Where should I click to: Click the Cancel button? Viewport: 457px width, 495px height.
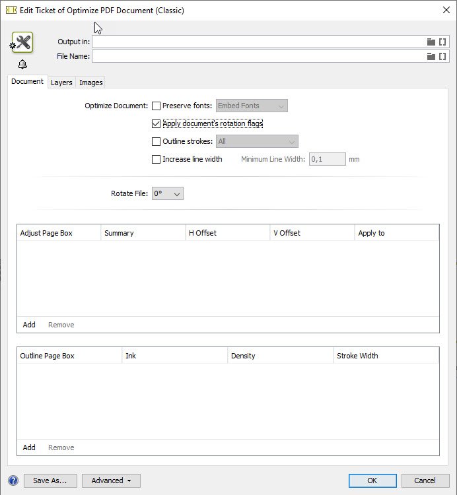coord(425,480)
